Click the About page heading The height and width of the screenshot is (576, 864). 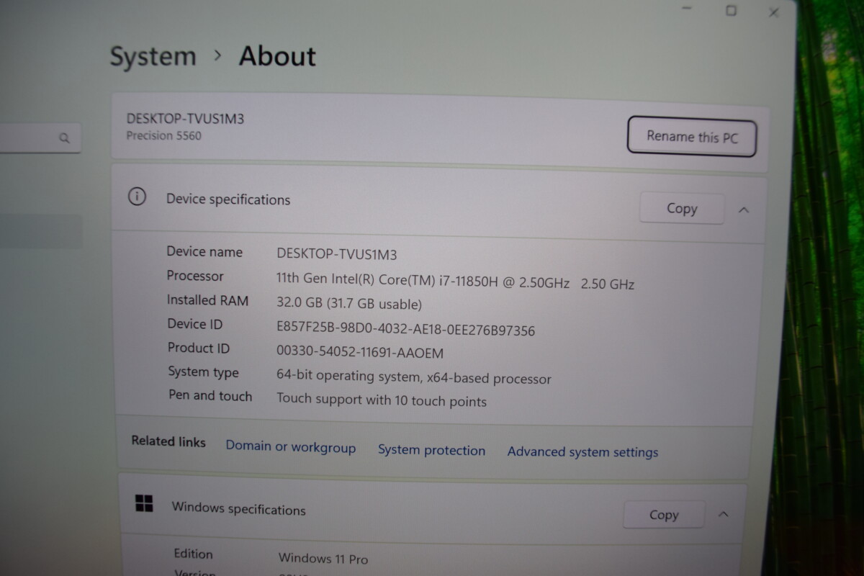277,56
